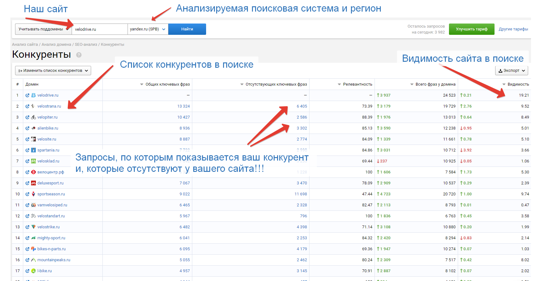
Task: Click the velopiter.ru bicycle favicon
Action: coord(33,117)
